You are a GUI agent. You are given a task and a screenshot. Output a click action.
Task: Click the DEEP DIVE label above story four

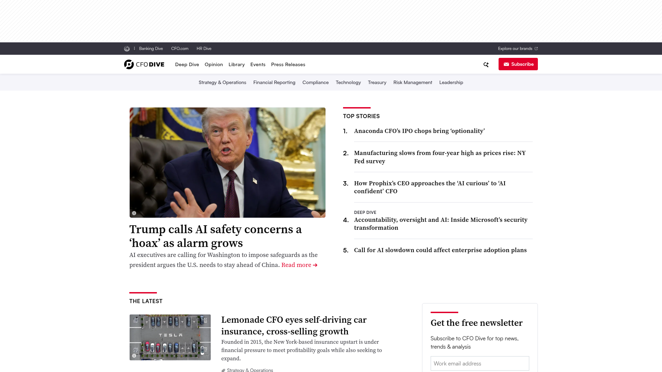(x=365, y=213)
